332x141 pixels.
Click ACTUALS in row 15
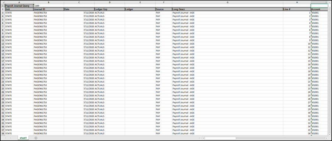click(109, 54)
